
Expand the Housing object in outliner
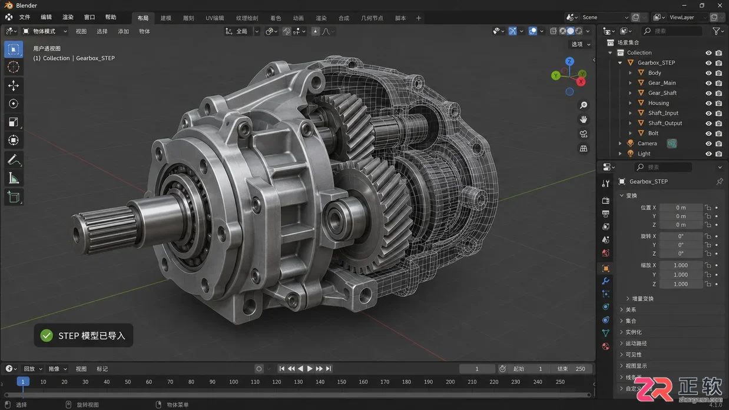(630, 103)
